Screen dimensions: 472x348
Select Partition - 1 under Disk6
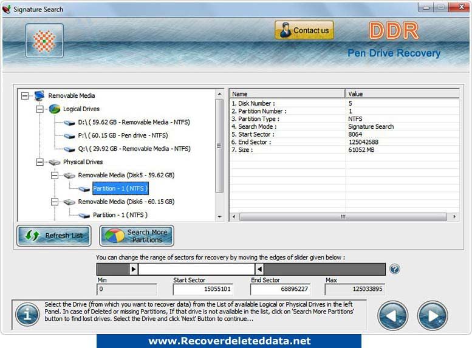pyautogui.click(x=120, y=215)
